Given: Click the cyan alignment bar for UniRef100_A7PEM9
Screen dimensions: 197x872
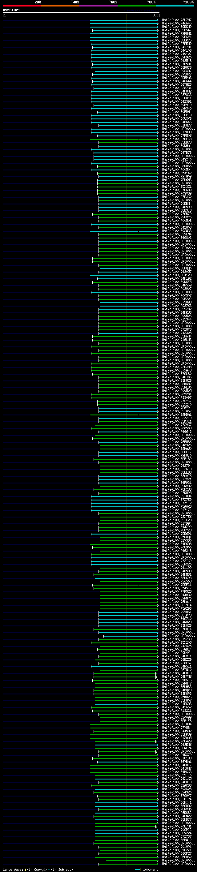Looking at the screenshot, I should (125, 44).
